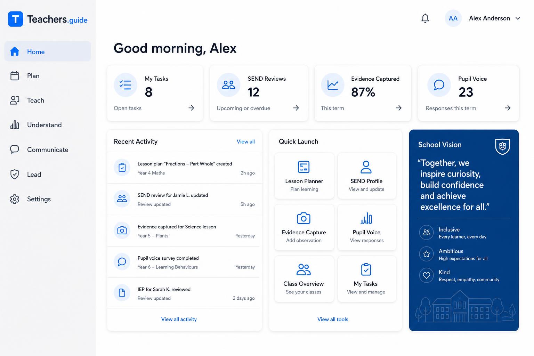The image size is (534, 356).
Task: Open SEND Reviews card arrow
Action: pos(296,108)
